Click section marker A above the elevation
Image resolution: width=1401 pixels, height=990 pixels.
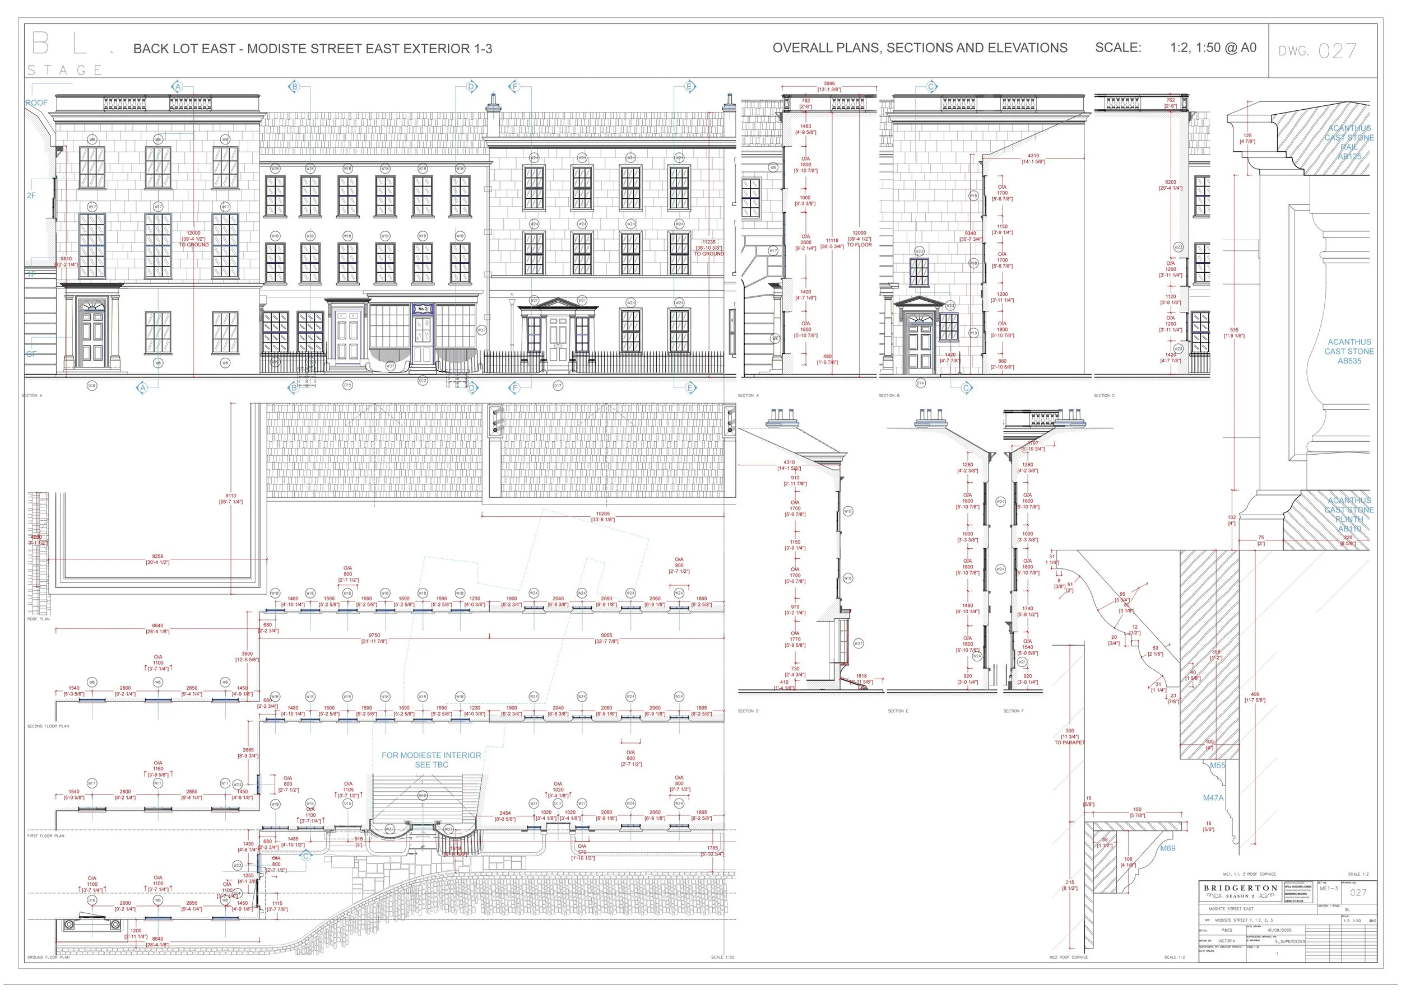(178, 87)
